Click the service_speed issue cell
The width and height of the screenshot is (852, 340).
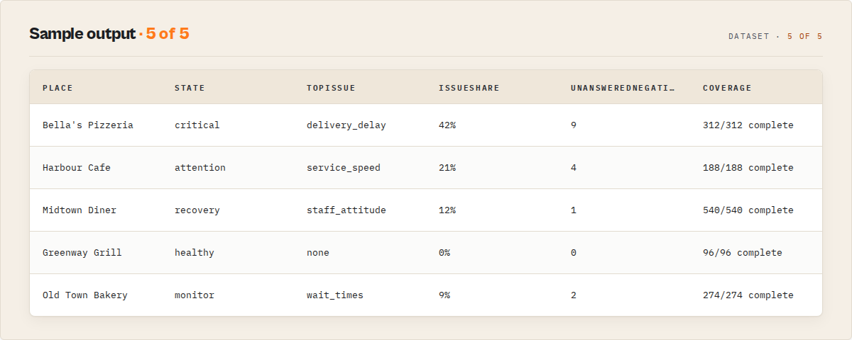344,168
